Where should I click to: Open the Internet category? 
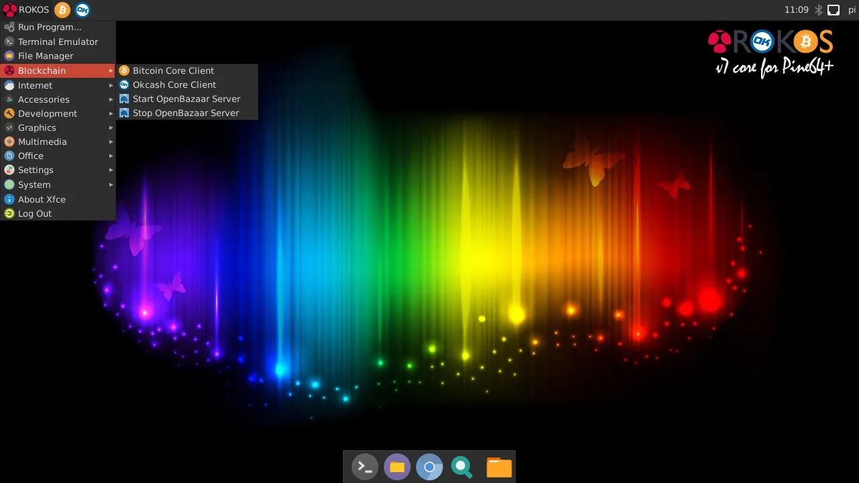[x=58, y=85]
